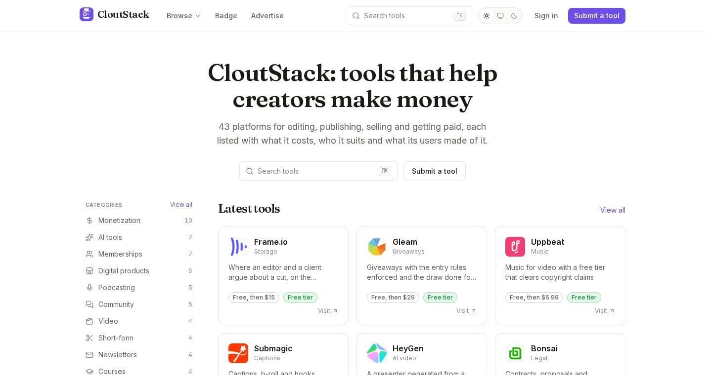Click the Storage label under Frame.io
The height and width of the screenshot is (375, 712).
pos(266,252)
